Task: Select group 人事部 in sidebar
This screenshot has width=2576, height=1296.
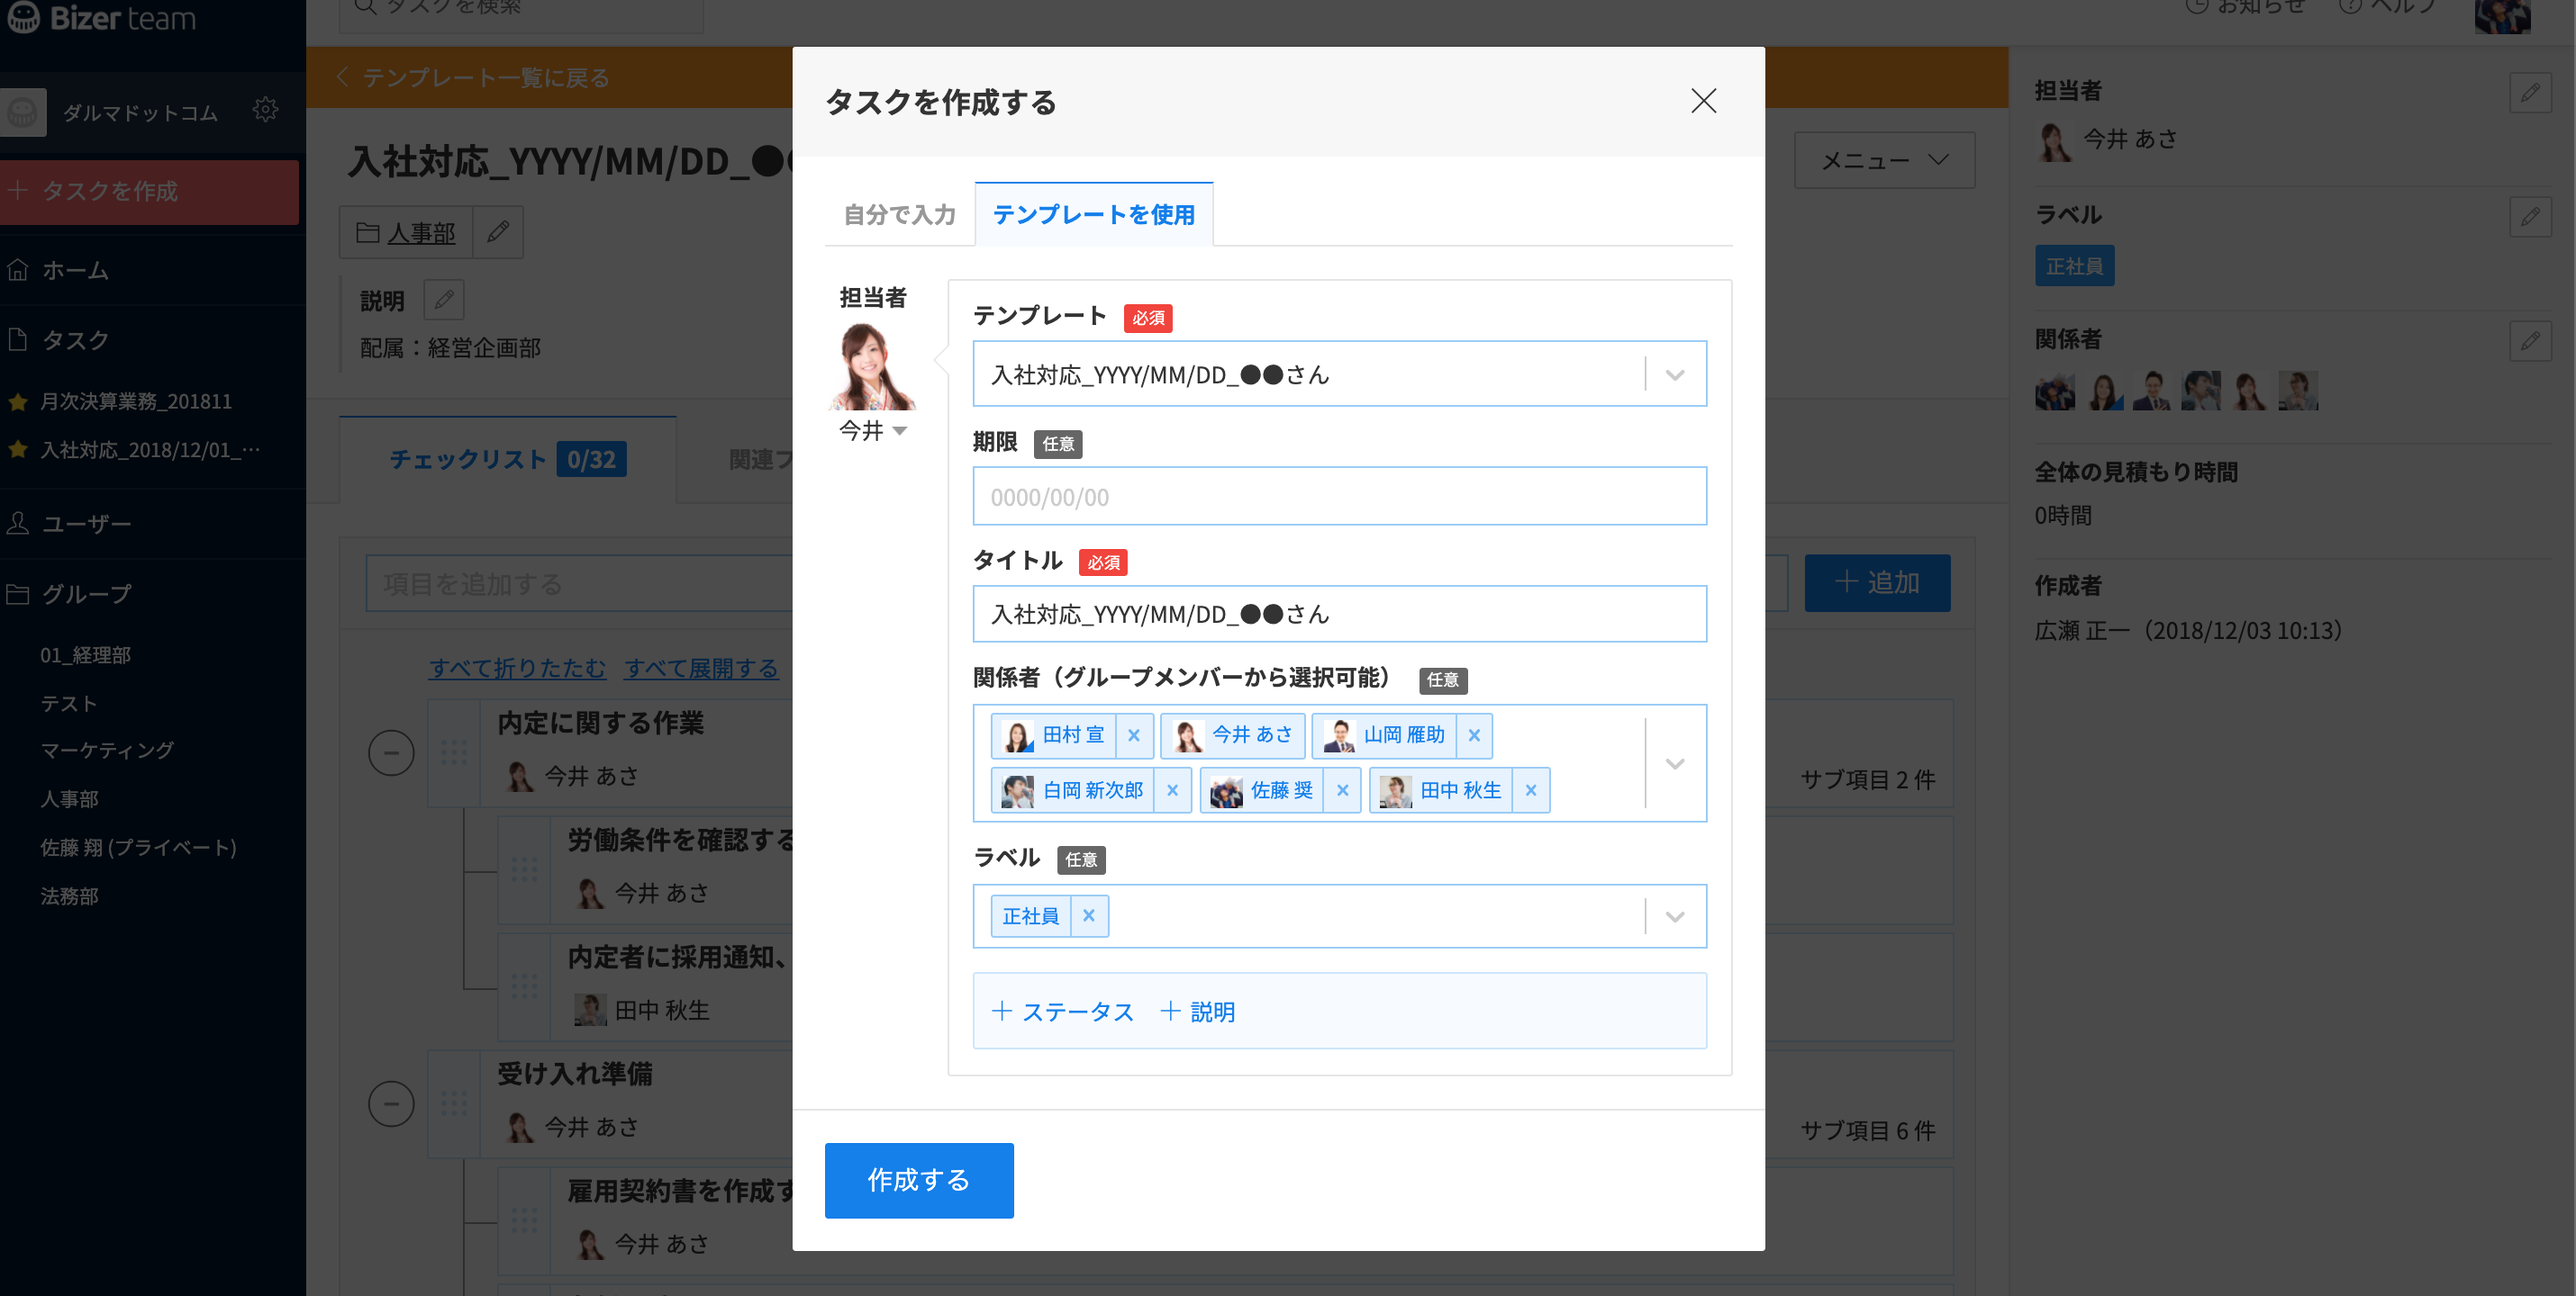Action: pyautogui.click(x=69, y=799)
